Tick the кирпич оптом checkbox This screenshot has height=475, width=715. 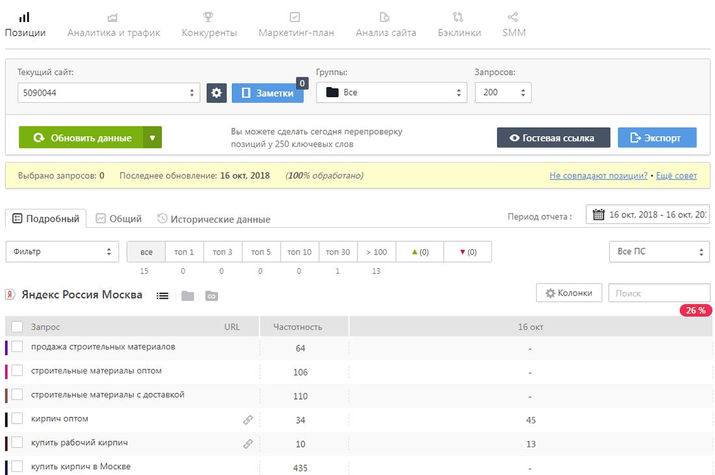[x=18, y=418]
